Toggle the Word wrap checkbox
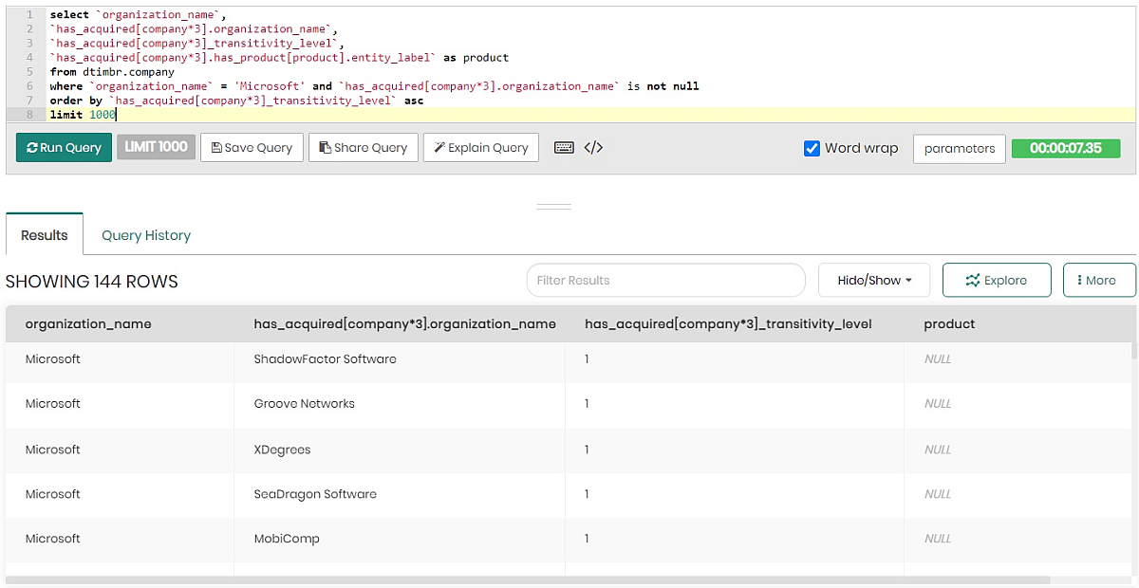Viewport: 1139px width, 588px height. 812,148
